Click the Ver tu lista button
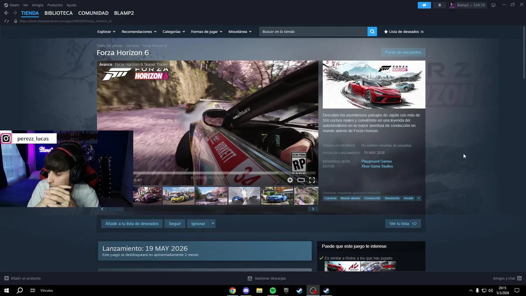526x296 pixels. tap(403, 224)
